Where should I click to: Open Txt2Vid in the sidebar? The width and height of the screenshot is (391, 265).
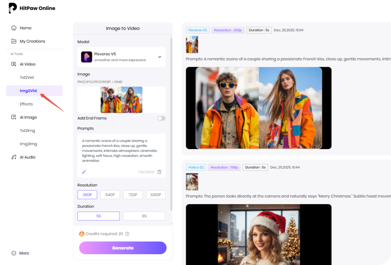[27, 77]
